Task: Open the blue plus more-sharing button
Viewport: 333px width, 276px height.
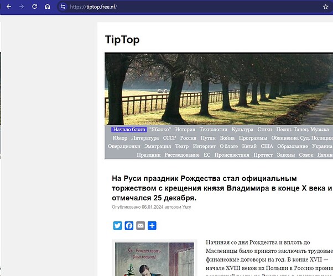Action: [x=152, y=225]
